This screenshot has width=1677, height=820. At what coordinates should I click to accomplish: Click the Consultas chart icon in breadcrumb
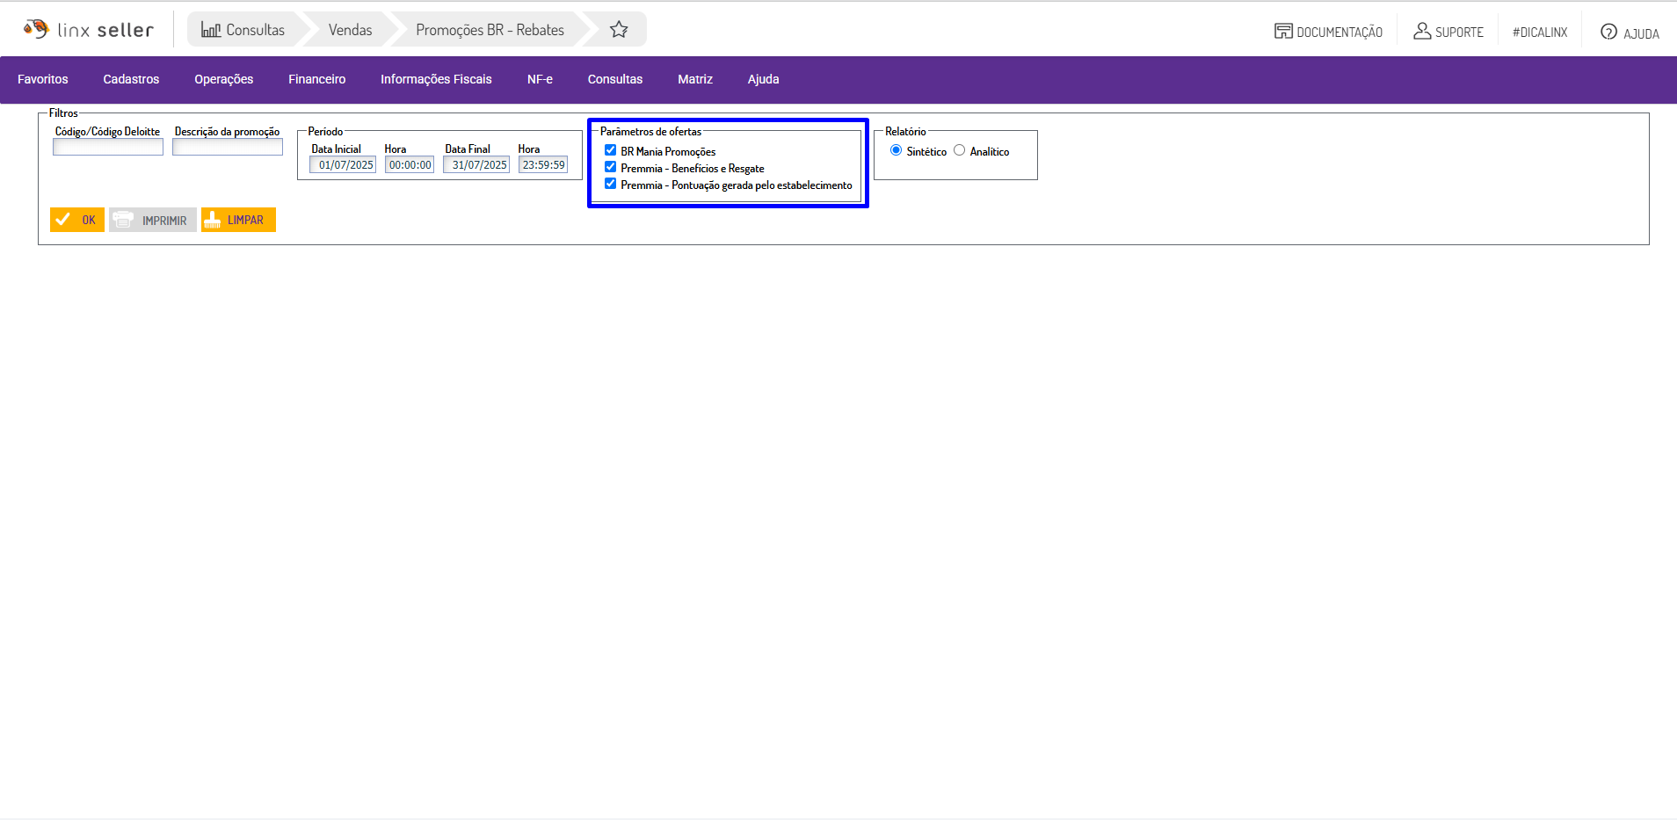click(211, 30)
